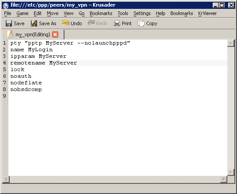
Task: Click the Save floppy disk icon
Action: pos(9,23)
